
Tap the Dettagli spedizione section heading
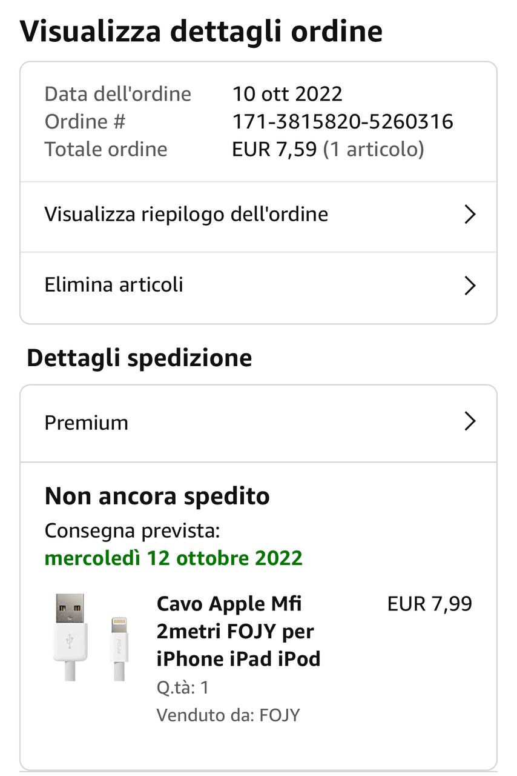pos(139,358)
